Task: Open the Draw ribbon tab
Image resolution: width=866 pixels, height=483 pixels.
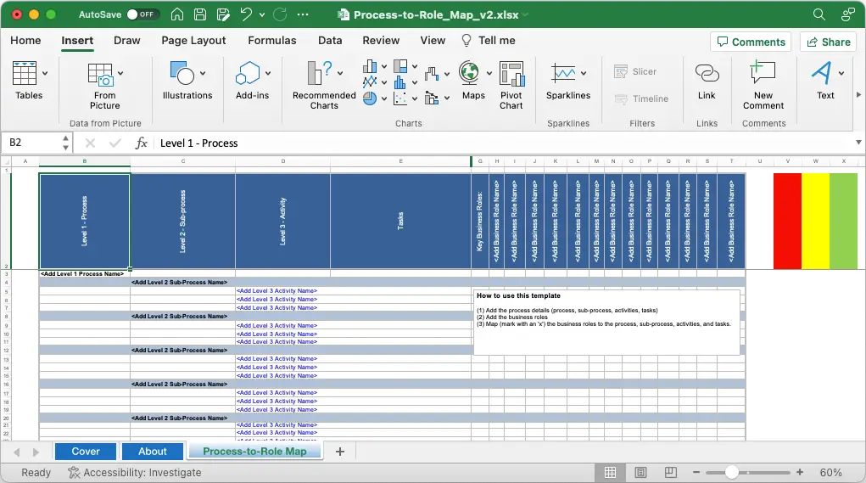Action: coord(127,41)
